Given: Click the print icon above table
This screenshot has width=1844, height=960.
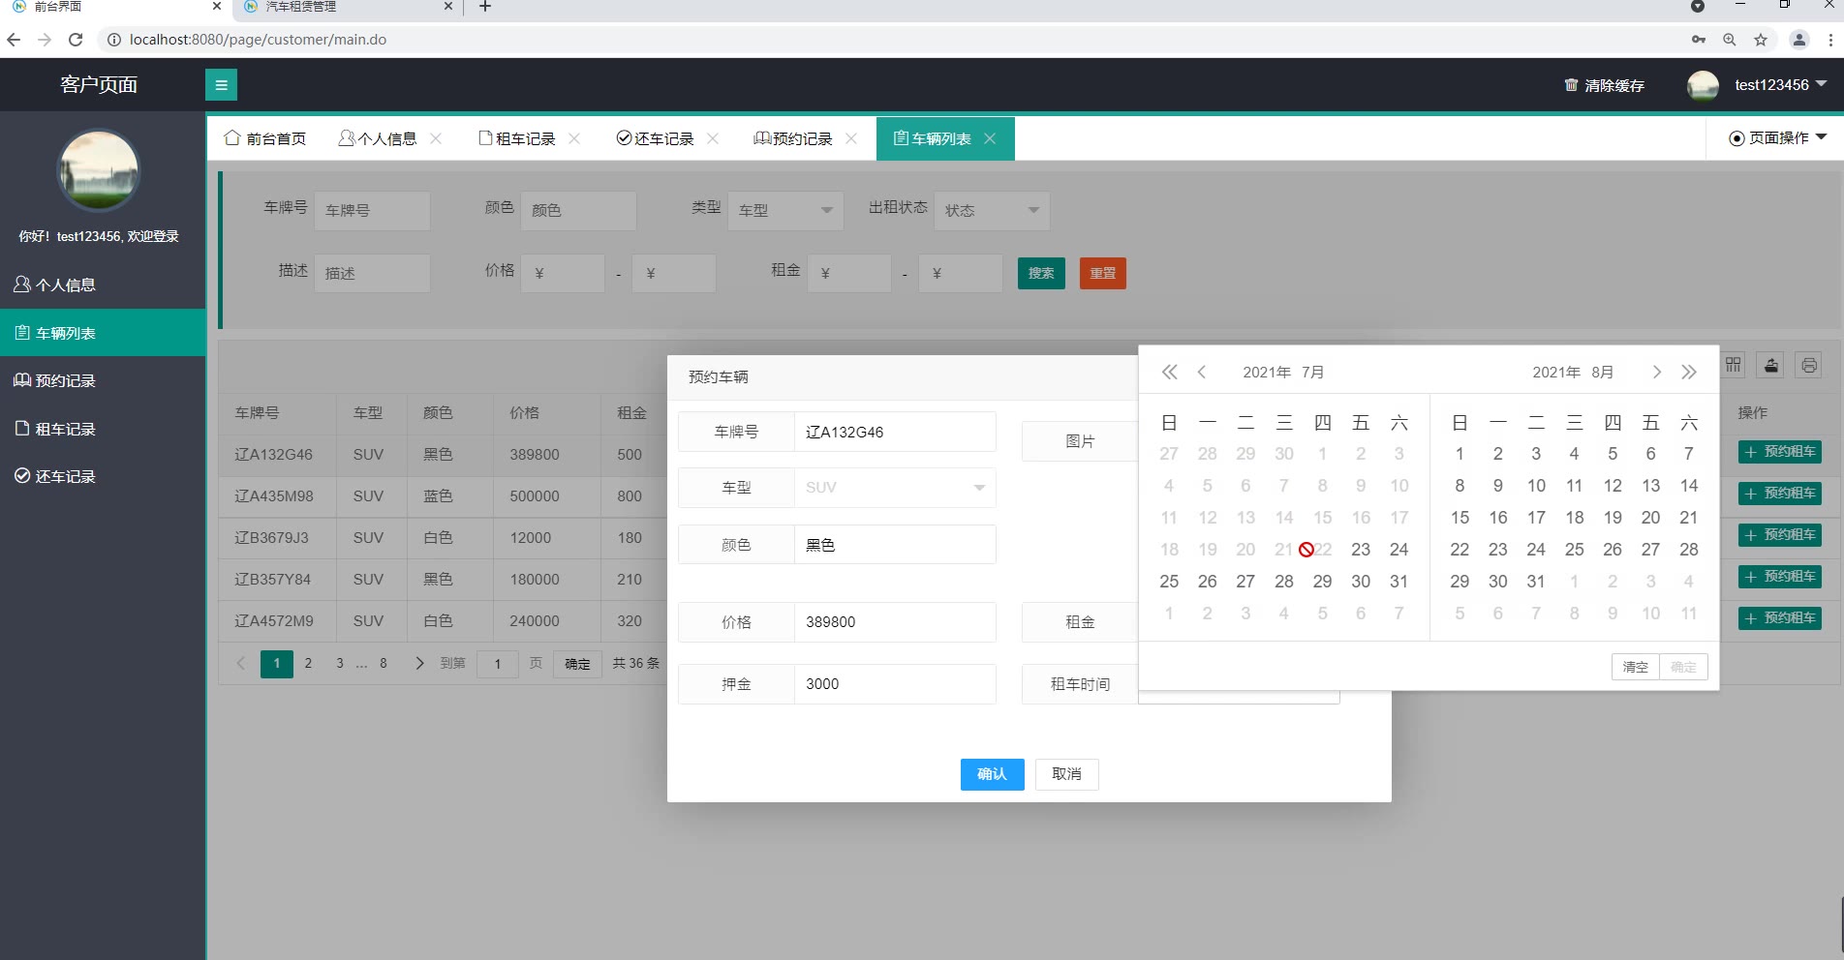Looking at the screenshot, I should [1808, 365].
